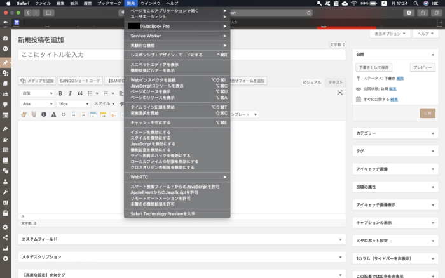Open Comments icon in WordPress sidebar

click(x=5, y=105)
